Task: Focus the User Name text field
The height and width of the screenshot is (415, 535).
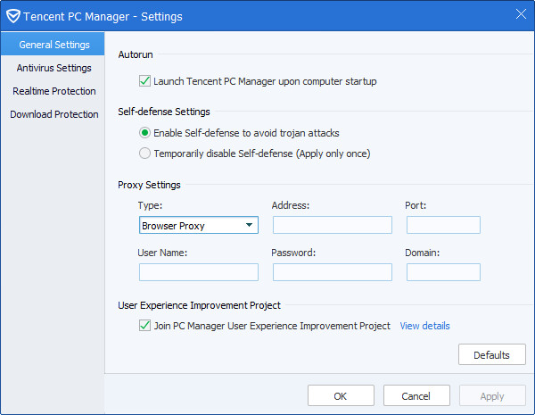Action: (x=198, y=272)
